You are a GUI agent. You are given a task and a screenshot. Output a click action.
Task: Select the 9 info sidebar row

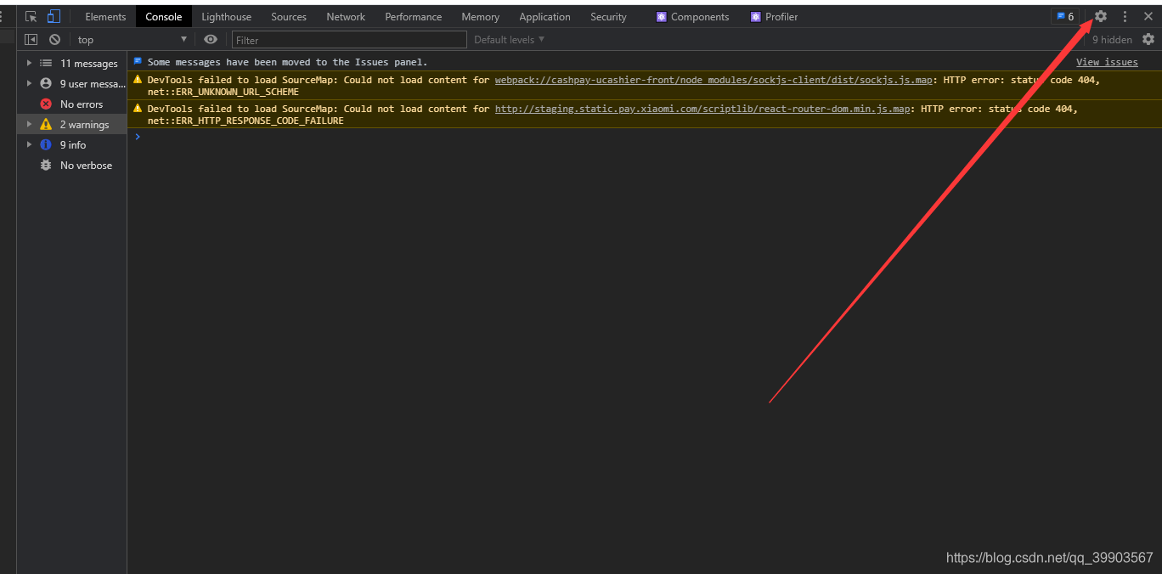click(72, 144)
